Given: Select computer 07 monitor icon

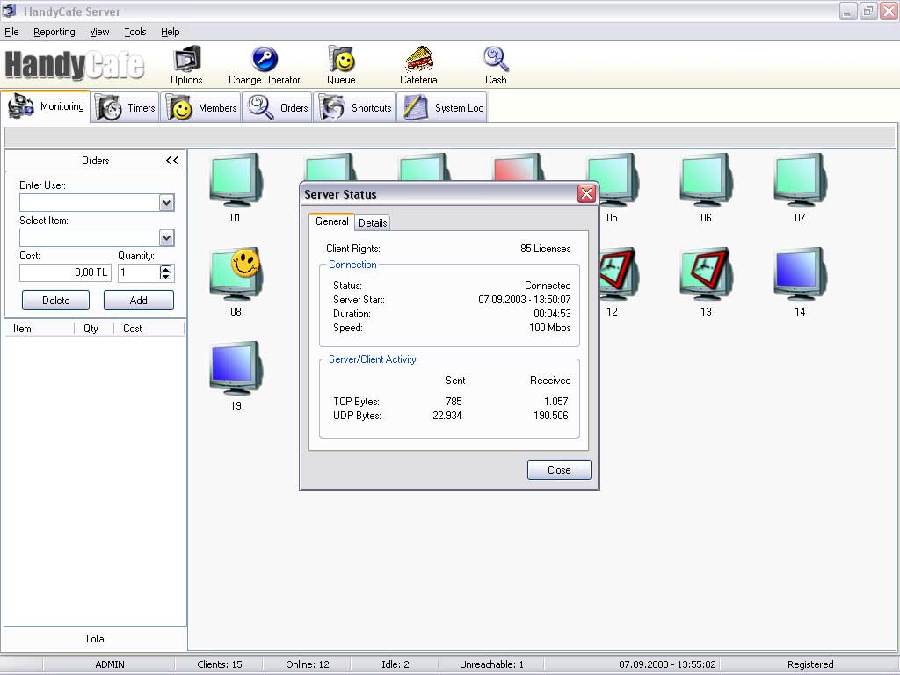Looking at the screenshot, I should coord(800,179).
